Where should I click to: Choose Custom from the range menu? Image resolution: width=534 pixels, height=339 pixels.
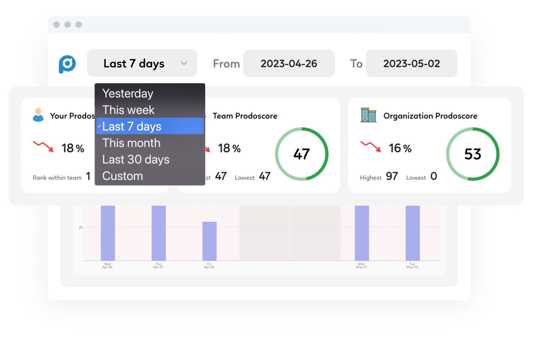pyautogui.click(x=150, y=176)
